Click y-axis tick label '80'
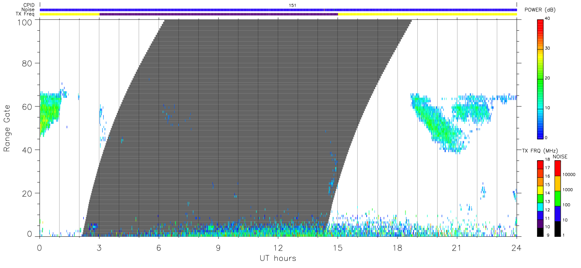This screenshot has height=268, width=581. (x=27, y=63)
